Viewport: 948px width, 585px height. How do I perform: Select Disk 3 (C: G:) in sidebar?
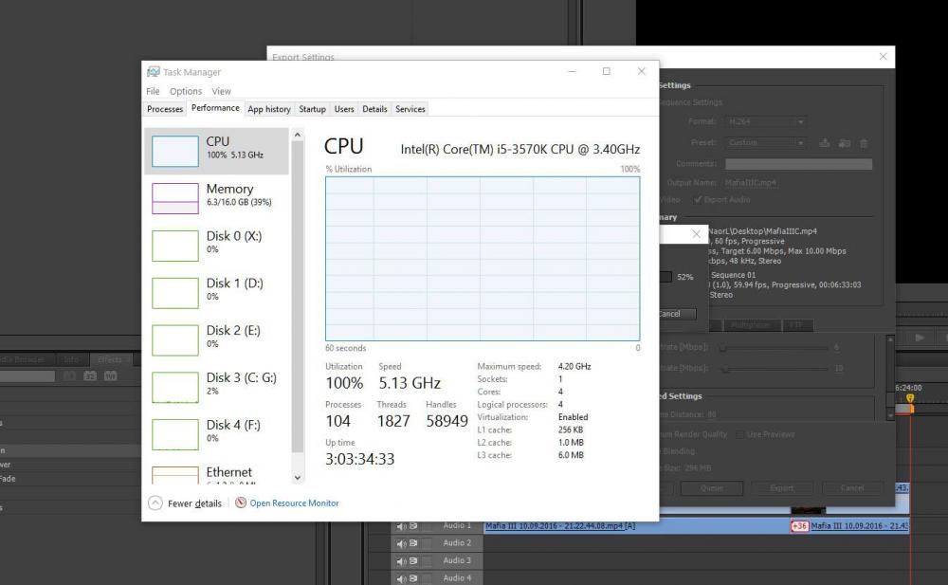[216, 387]
